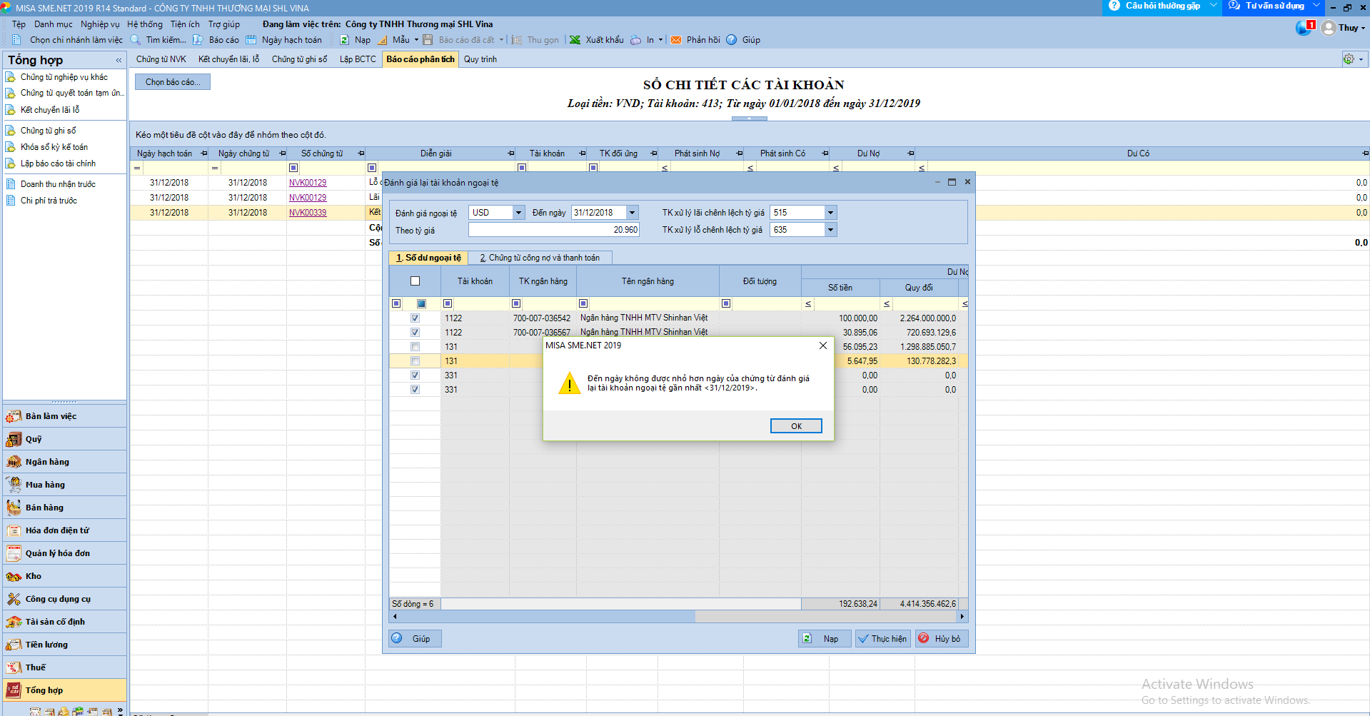This screenshot has height=716, width=1370.
Task: Uncheck the first 331 row checkbox
Action: point(415,375)
